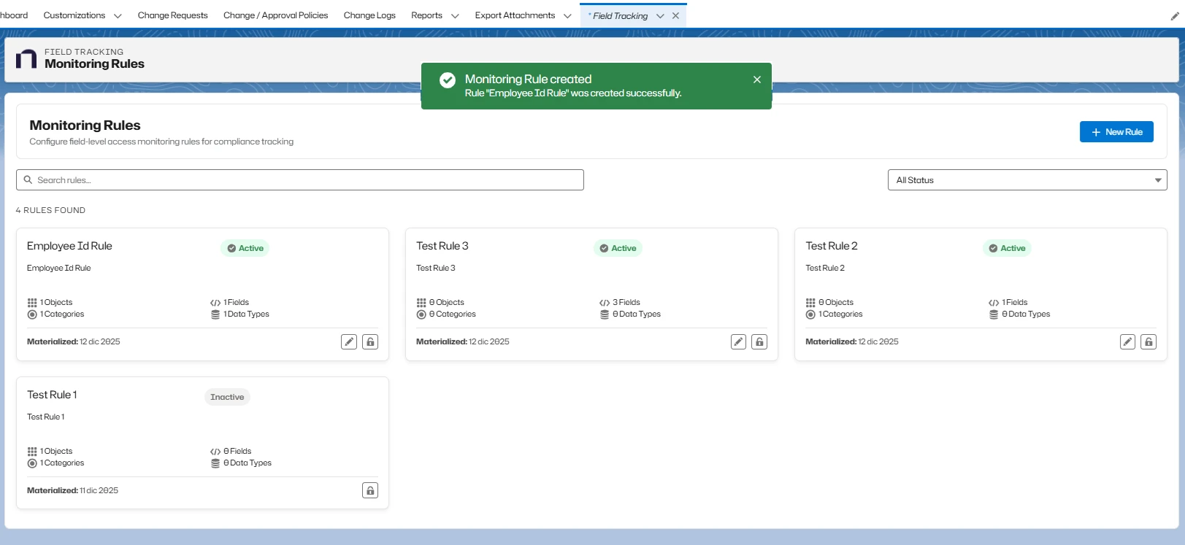Expand the Customizations menu chevron
The height and width of the screenshot is (545, 1185).
(118, 16)
